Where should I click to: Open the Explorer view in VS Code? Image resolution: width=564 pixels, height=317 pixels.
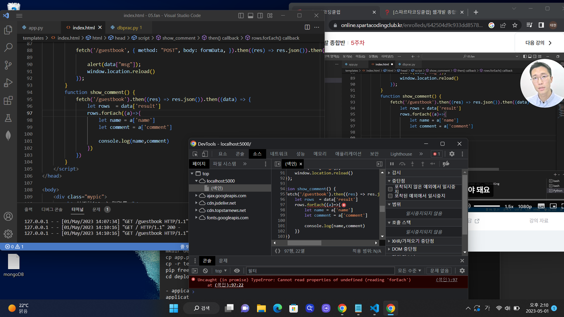pos(8,30)
